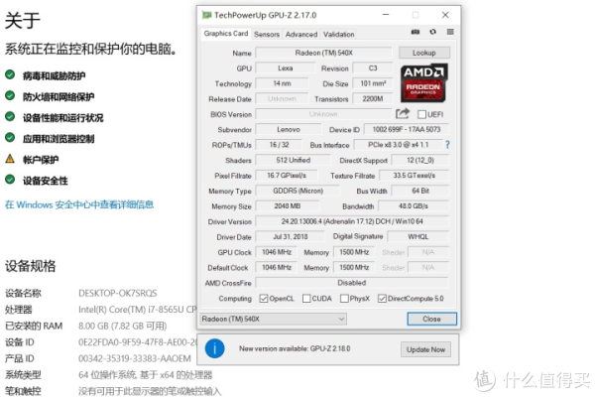Image resolution: width=595 pixels, height=397 pixels.
Task: Click the GPU Lexa field
Action: 286,68
